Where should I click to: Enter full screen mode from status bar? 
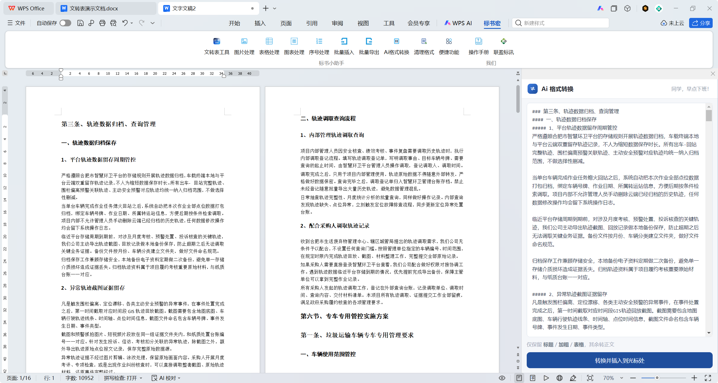click(x=708, y=378)
